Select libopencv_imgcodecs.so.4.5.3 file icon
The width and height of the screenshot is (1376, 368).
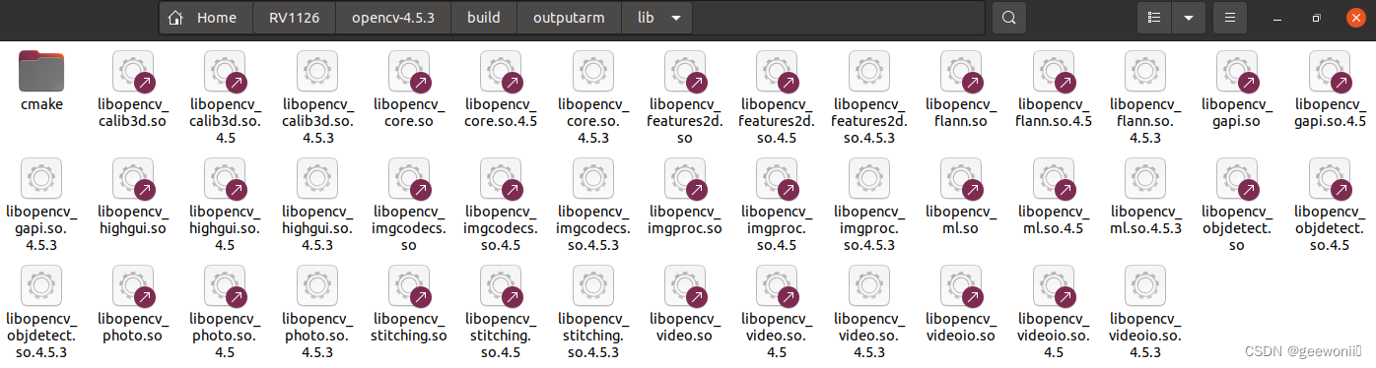tap(593, 177)
